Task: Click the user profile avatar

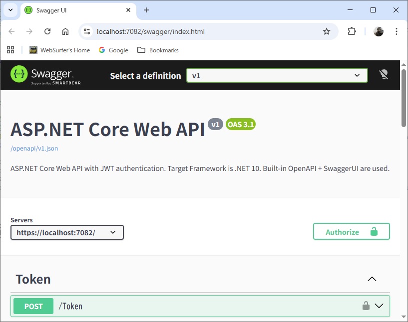Action: click(x=379, y=31)
